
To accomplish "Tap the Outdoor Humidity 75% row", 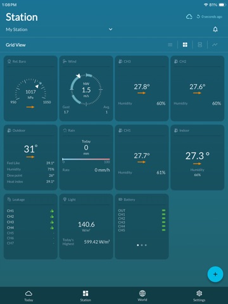I will click(x=30, y=169).
